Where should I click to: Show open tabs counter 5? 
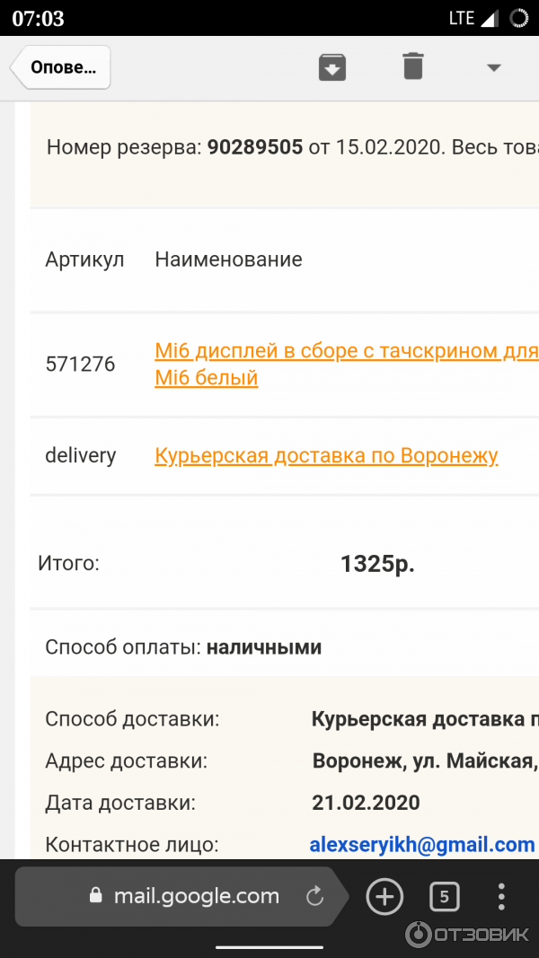[x=444, y=896]
